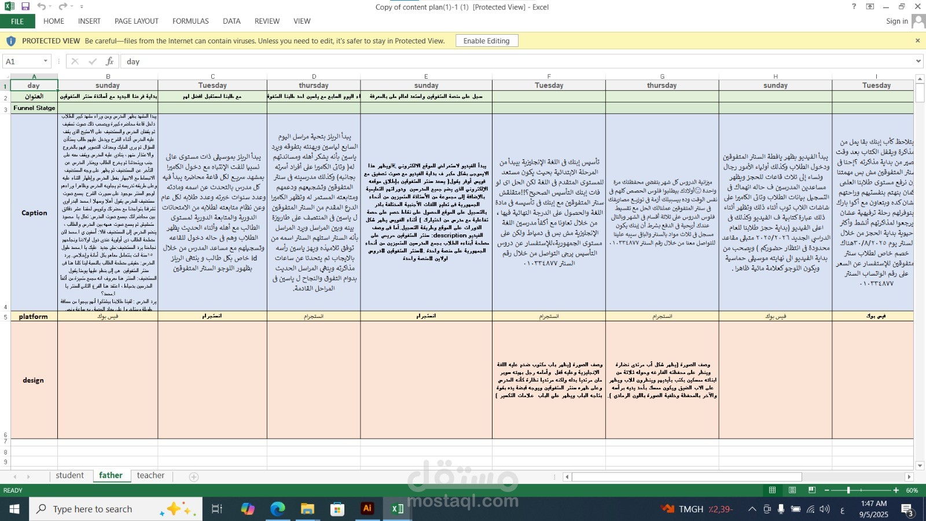Click the Undo arrow icon
926x521 pixels.
(x=41, y=6)
